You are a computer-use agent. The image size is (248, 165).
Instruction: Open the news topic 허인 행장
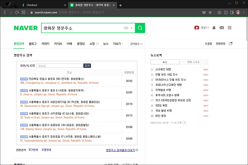161,116
